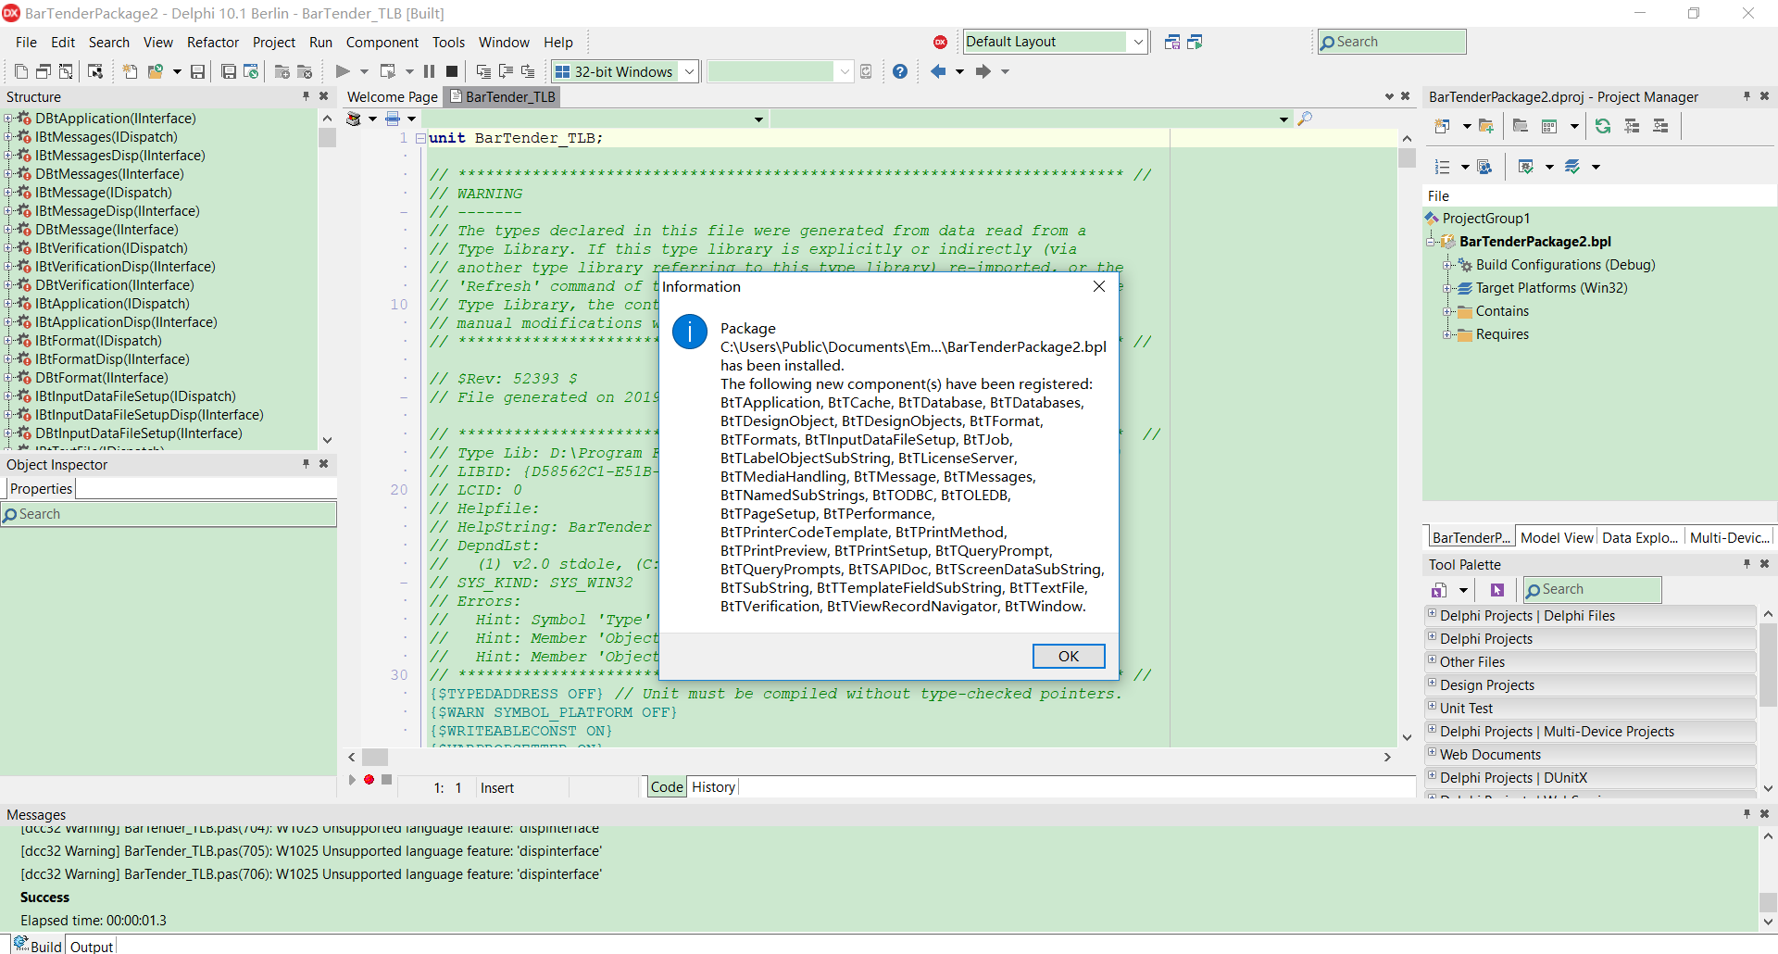Refresh the Project Manager with the refresh icon
The height and width of the screenshot is (954, 1778).
[1603, 126]
